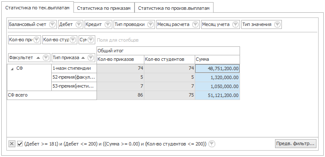
Task: Switch to Статистика по тек.выплатам tab
Action: (x=37, y=7)
